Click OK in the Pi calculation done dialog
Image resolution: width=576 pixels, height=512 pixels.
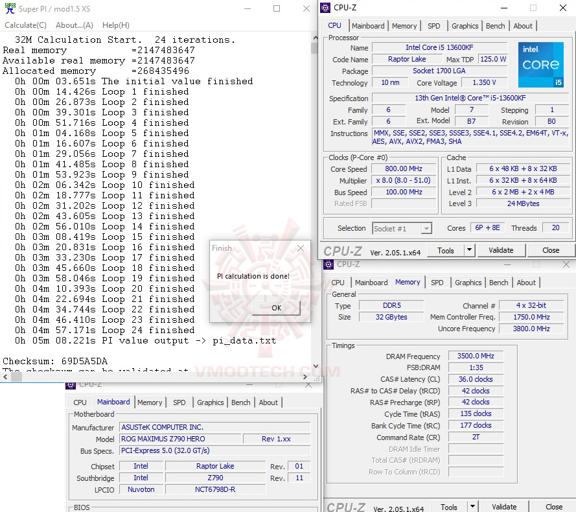276,308
